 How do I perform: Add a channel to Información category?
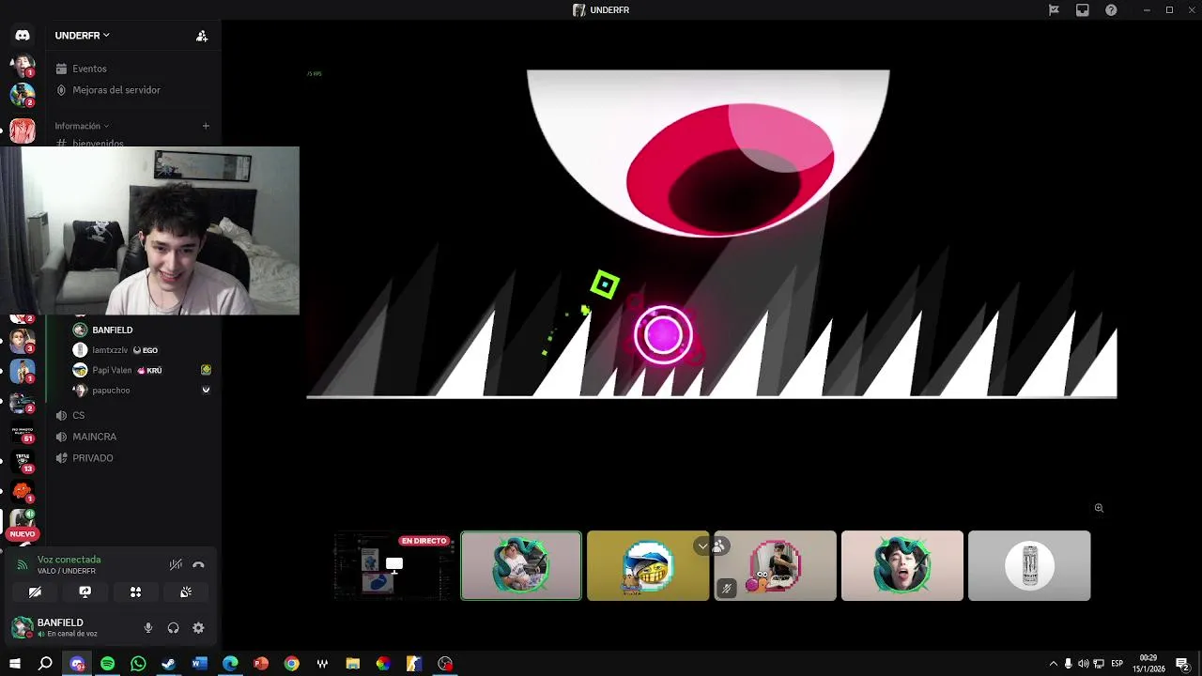click(206, 126)
